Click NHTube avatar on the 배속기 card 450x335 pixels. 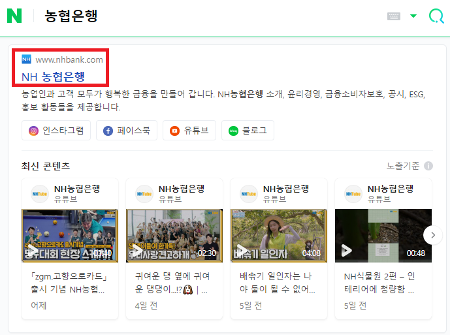pyautogui.click(x=249, y=194)
